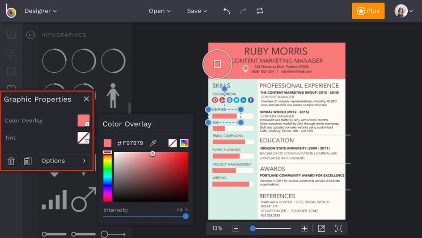Click the Twitter icon on resume
This screenshot has height=238, width=422.
236,100
